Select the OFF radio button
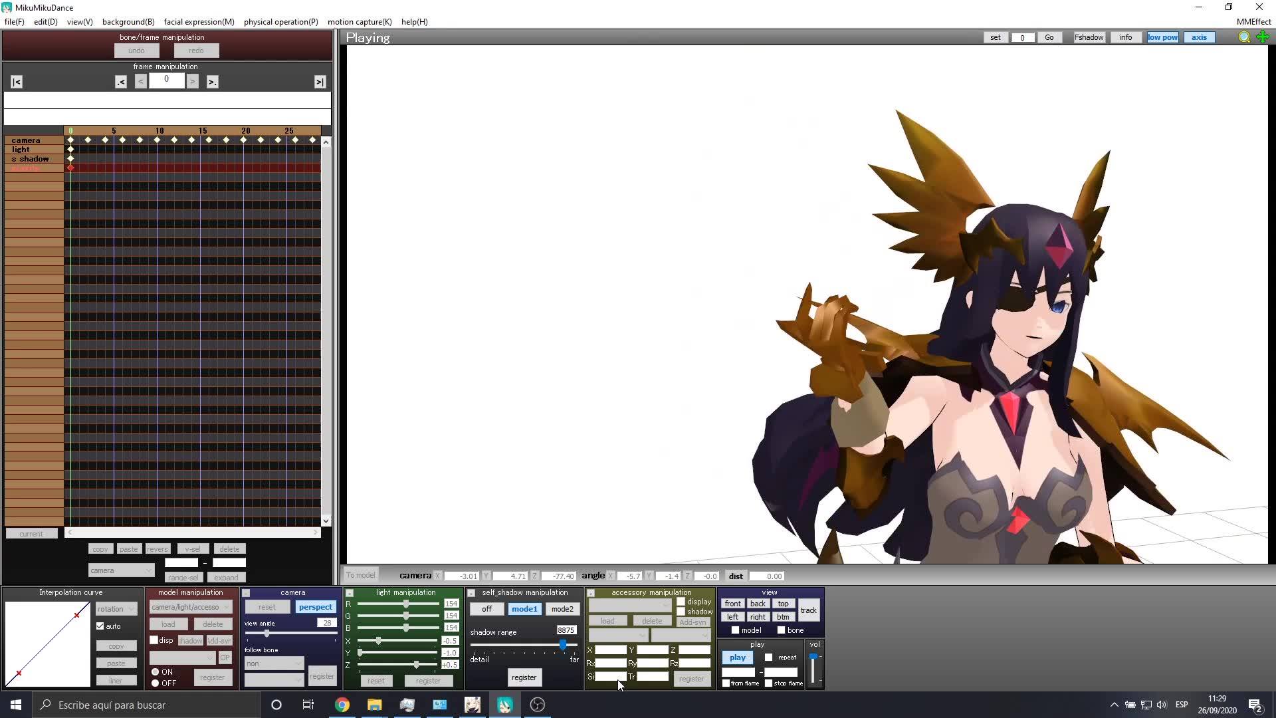1276x718 pixels. (156, 683)
